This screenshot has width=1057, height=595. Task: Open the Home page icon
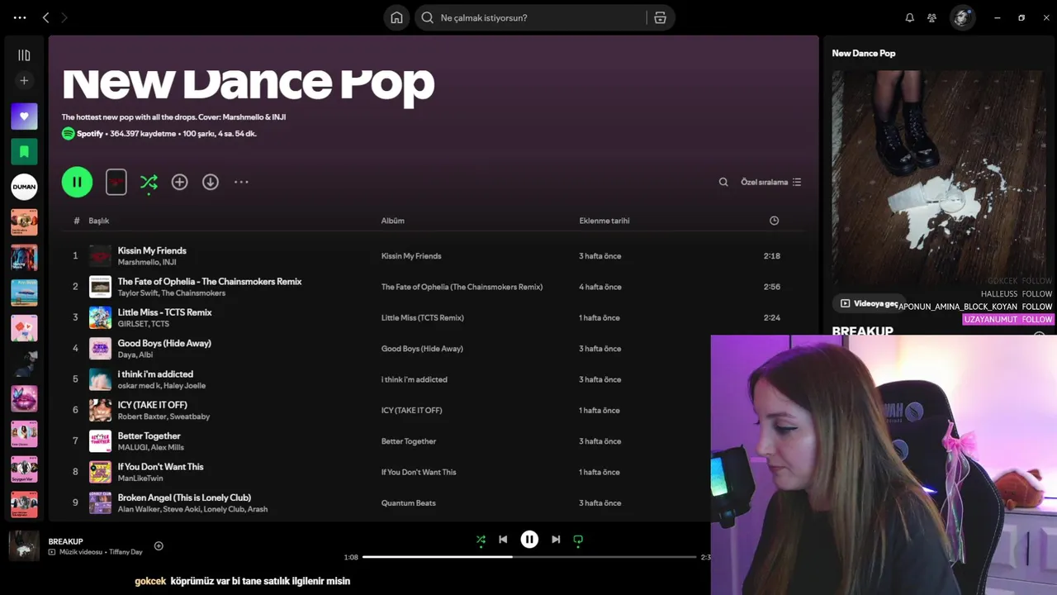coord(396,17)
